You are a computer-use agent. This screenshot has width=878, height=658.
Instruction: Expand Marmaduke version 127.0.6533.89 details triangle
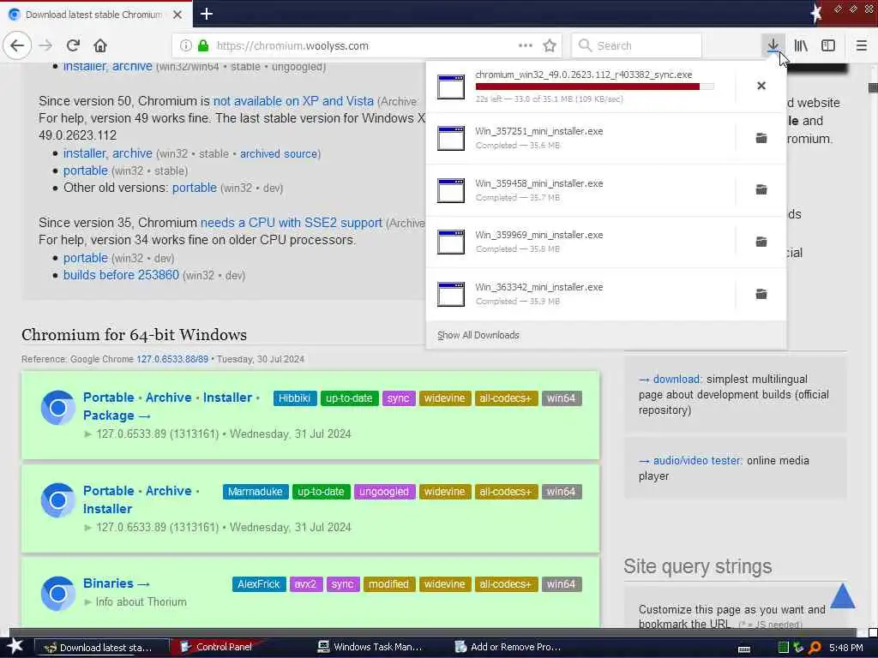[88, 528]
